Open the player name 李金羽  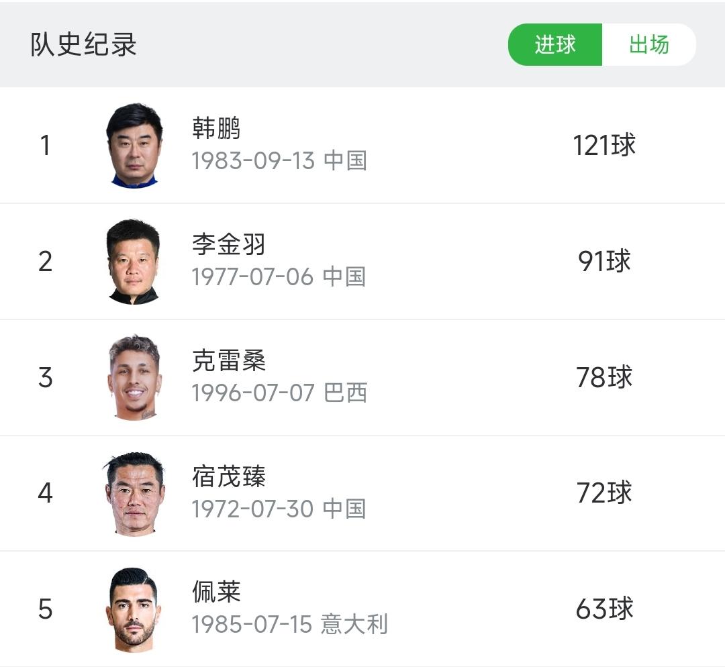click(x=229, y=244)
